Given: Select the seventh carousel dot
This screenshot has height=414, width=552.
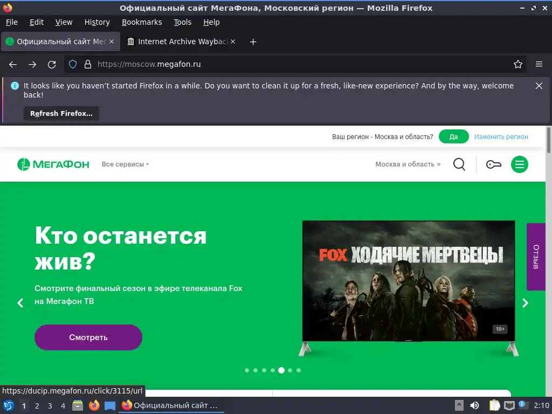Looking at the screenshot, I should point(299,370).
